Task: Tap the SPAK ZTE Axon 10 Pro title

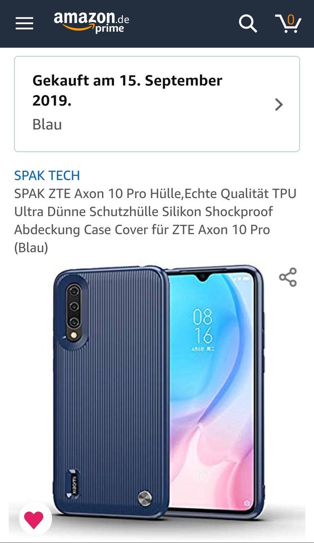Action: pyautogui.click(x=155, y=221)
